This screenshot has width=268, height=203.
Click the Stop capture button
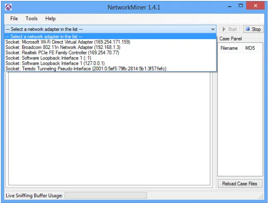point(253,29)
